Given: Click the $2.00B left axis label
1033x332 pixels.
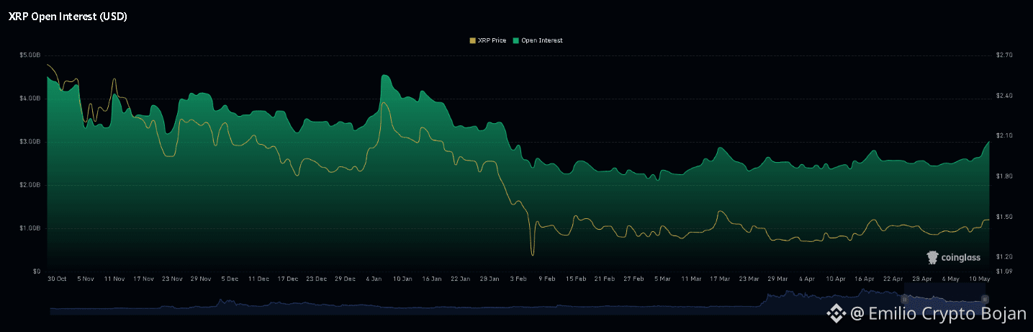Looking at the screenshot, I should (30, 184).
